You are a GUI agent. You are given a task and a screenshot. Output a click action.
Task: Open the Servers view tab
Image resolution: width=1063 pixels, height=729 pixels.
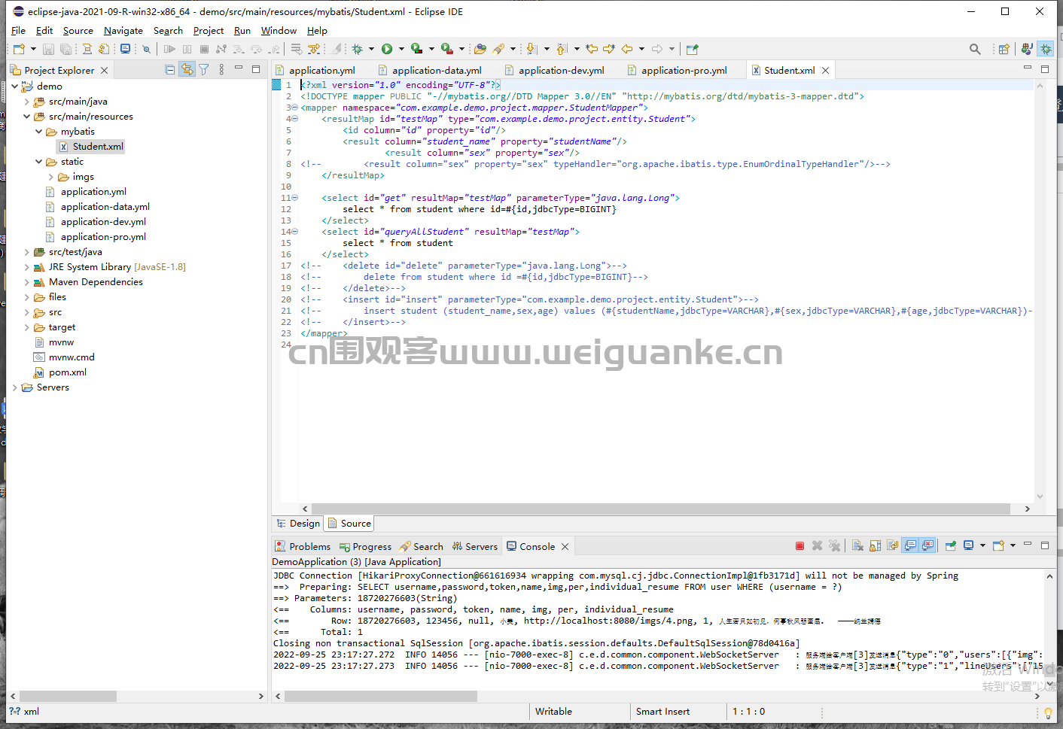pos(475,547)
